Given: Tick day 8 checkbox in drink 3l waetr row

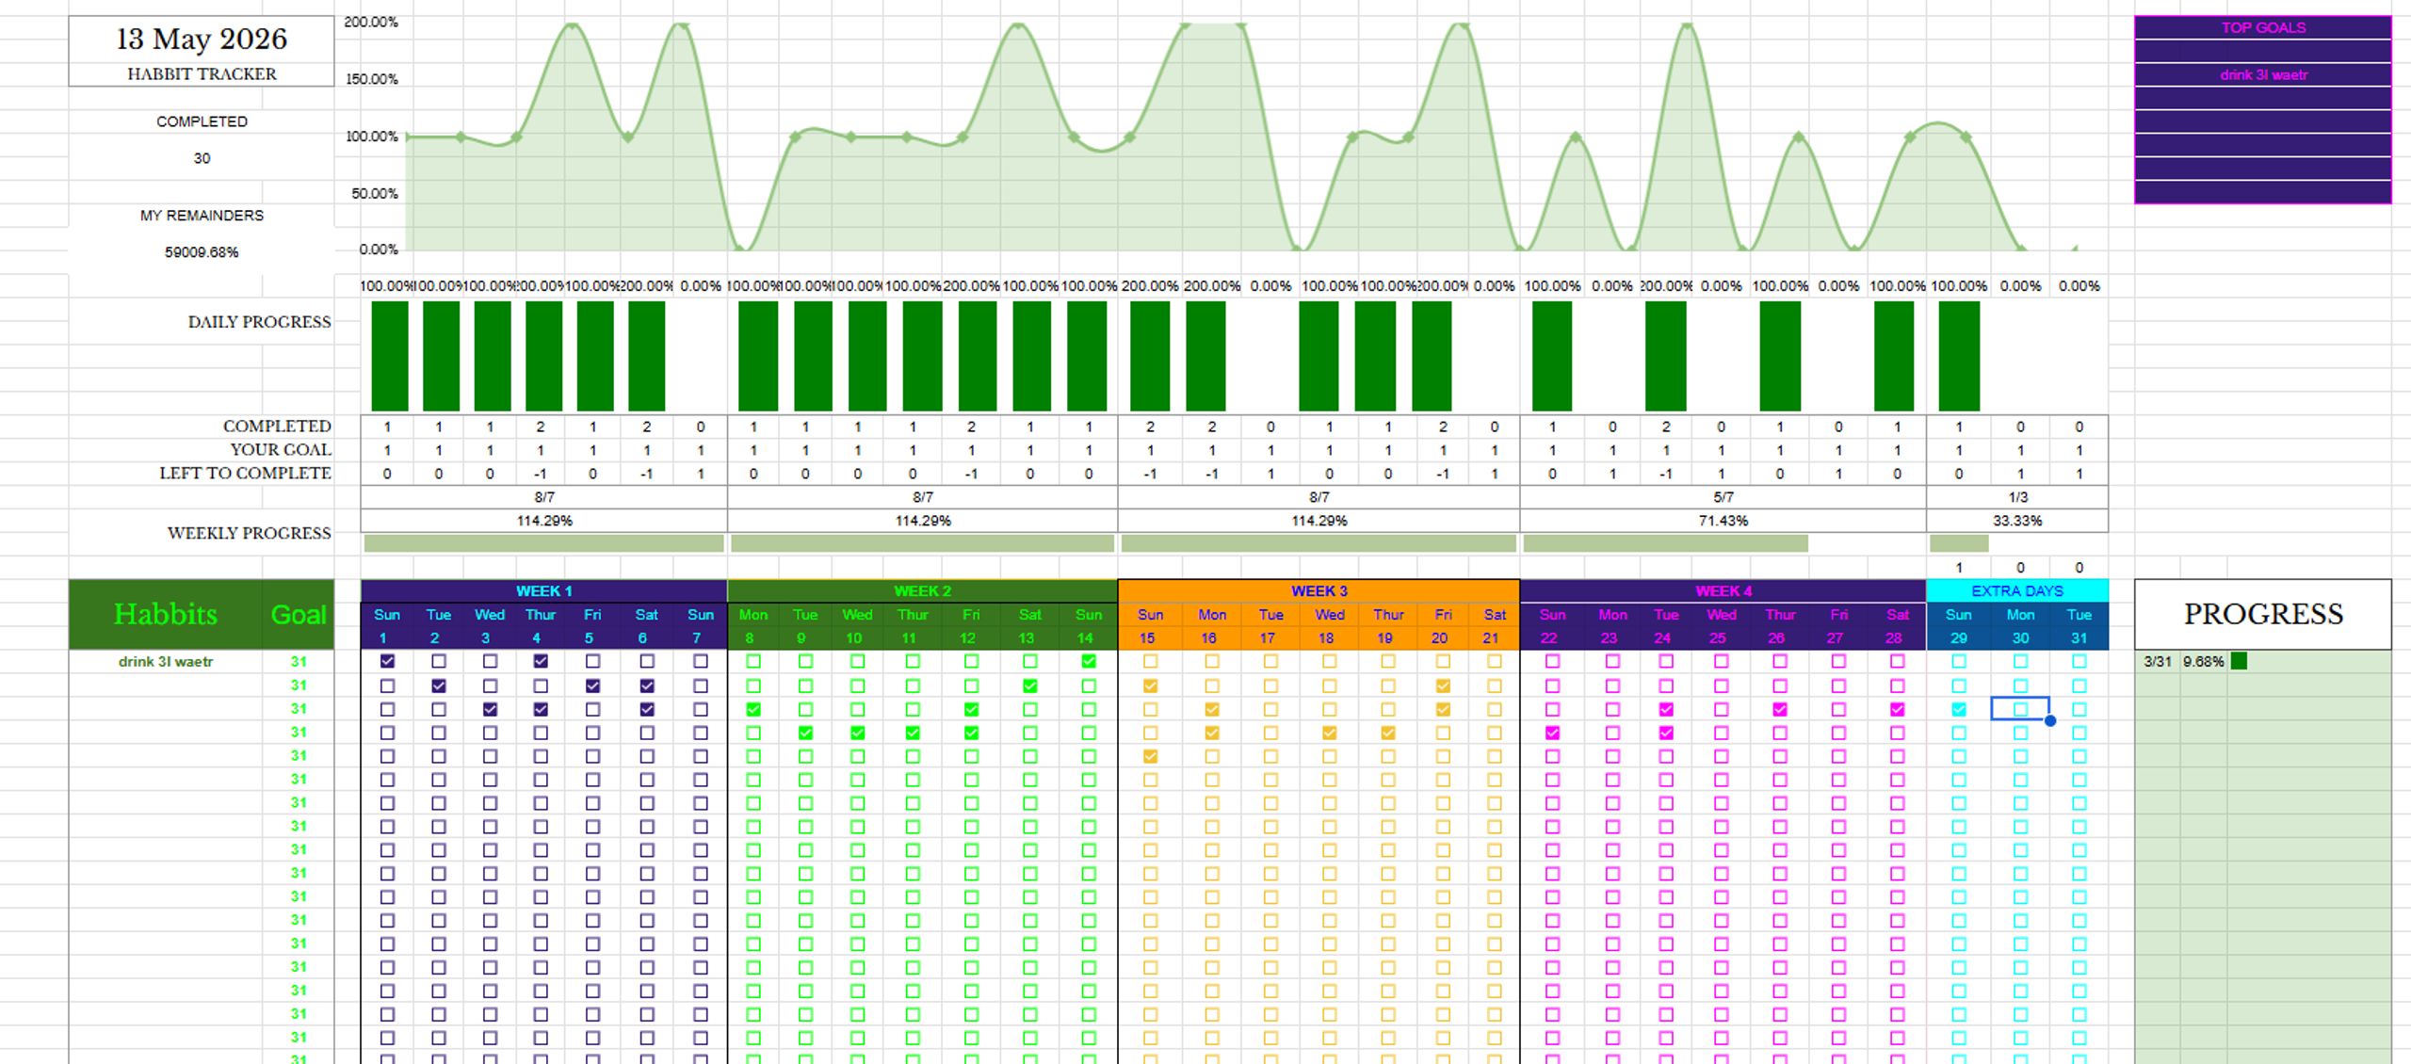Looking at the screenshot, I should pos(753,661).
